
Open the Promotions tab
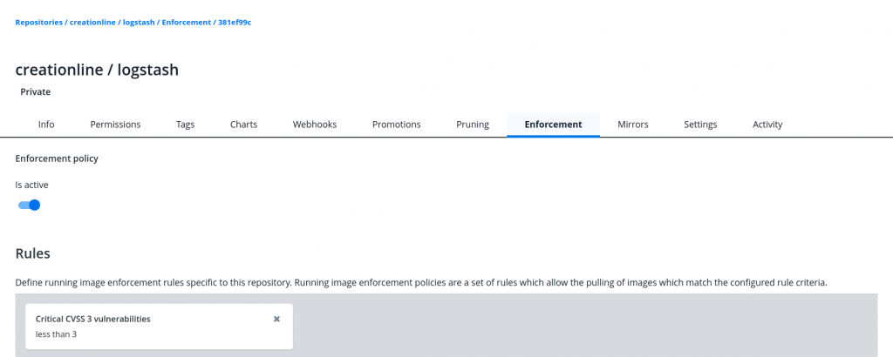(x=397, y=125)
